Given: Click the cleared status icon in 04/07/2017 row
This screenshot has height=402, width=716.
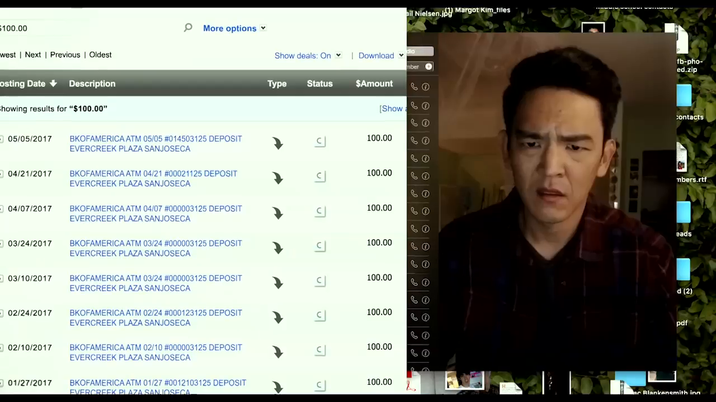Looking at the screenshot, I should (x=320, y=211).
